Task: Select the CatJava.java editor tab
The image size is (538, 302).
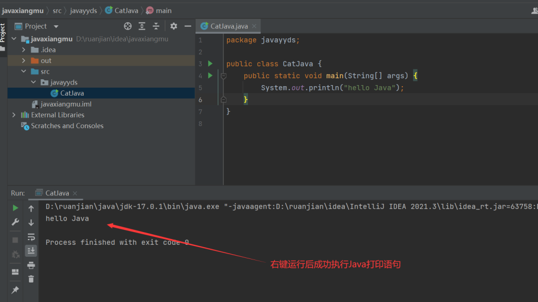Action: (x=229, y=26)
